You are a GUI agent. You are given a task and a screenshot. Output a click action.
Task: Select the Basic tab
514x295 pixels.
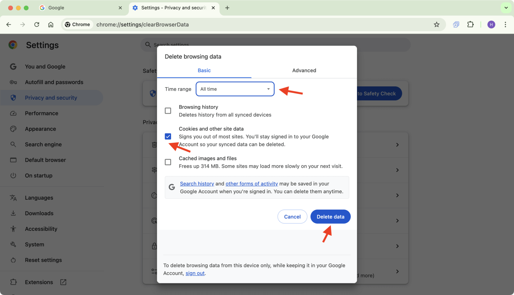coord(204,70)
